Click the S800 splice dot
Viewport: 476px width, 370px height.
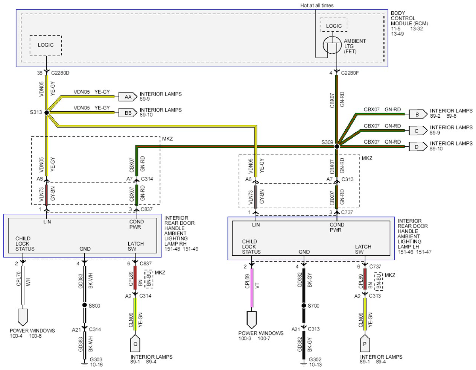tap(85, 305)
